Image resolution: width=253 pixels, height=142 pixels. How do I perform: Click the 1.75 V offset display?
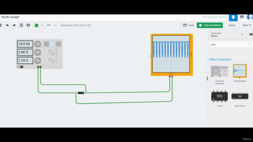[25, 60]
